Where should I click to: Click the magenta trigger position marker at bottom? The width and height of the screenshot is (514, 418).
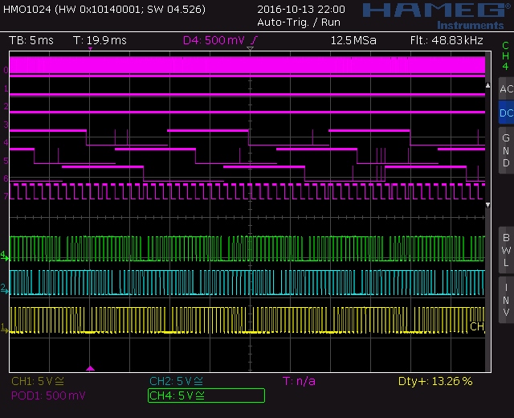pyautogui.click(x=90, y=367)
